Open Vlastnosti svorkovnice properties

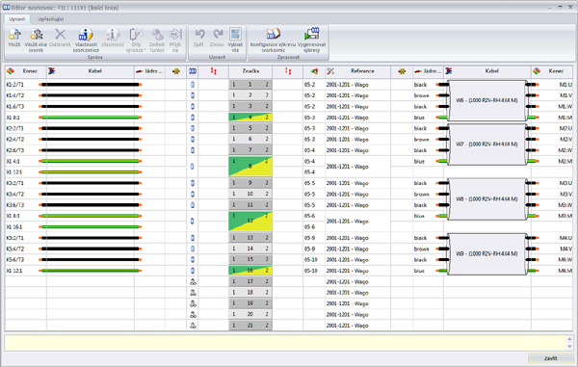pyautogui.click(x=86, y=35)
